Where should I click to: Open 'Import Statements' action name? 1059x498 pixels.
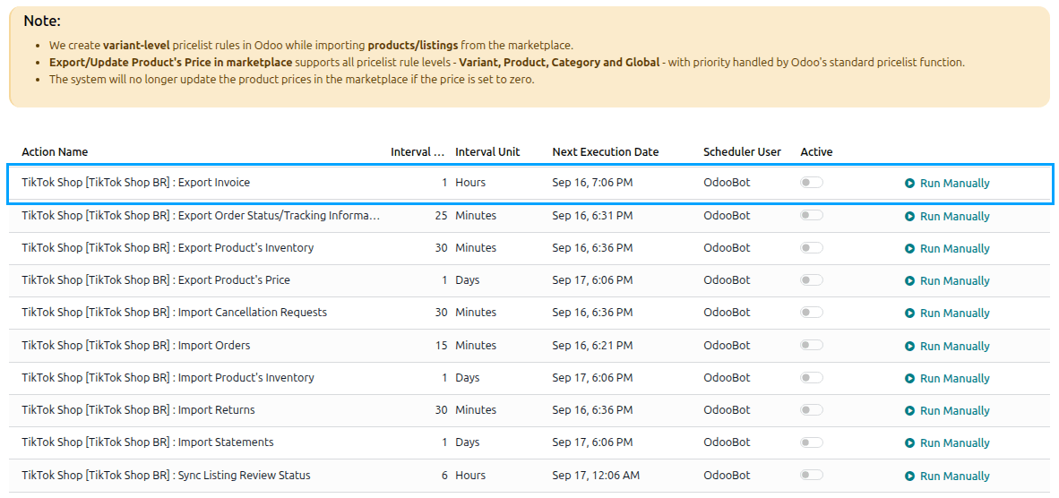[148, 442]
